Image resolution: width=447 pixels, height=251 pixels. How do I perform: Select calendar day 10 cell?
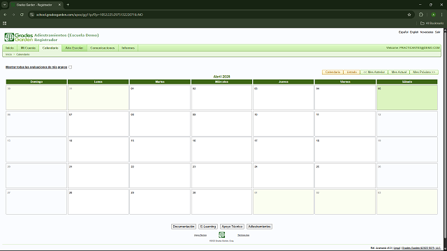tap(284, 123)
